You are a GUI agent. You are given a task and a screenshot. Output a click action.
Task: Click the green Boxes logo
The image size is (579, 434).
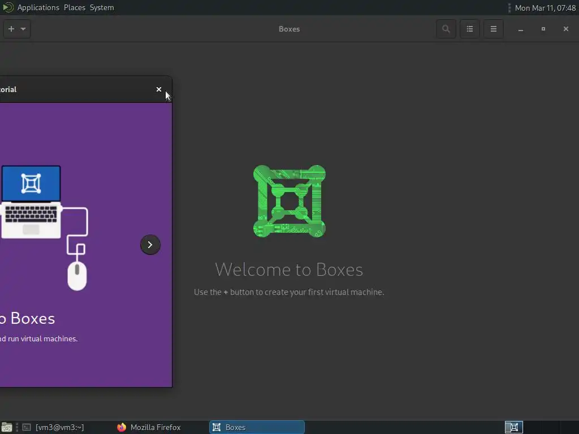289,201
